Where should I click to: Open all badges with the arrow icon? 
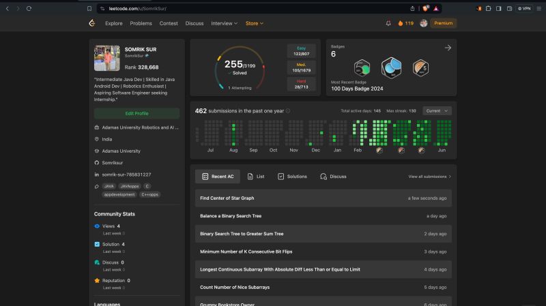[448, 48]
